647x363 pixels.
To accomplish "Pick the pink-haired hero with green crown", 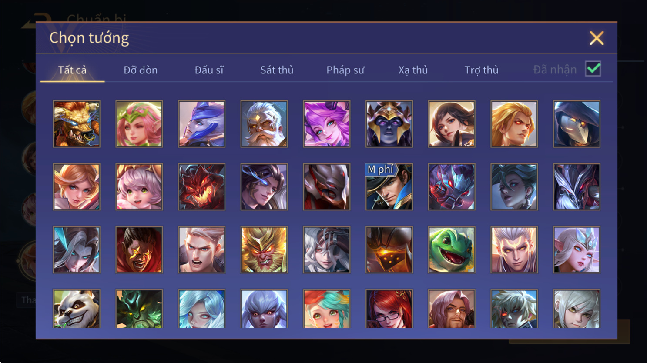I will (x=139, y=124).
